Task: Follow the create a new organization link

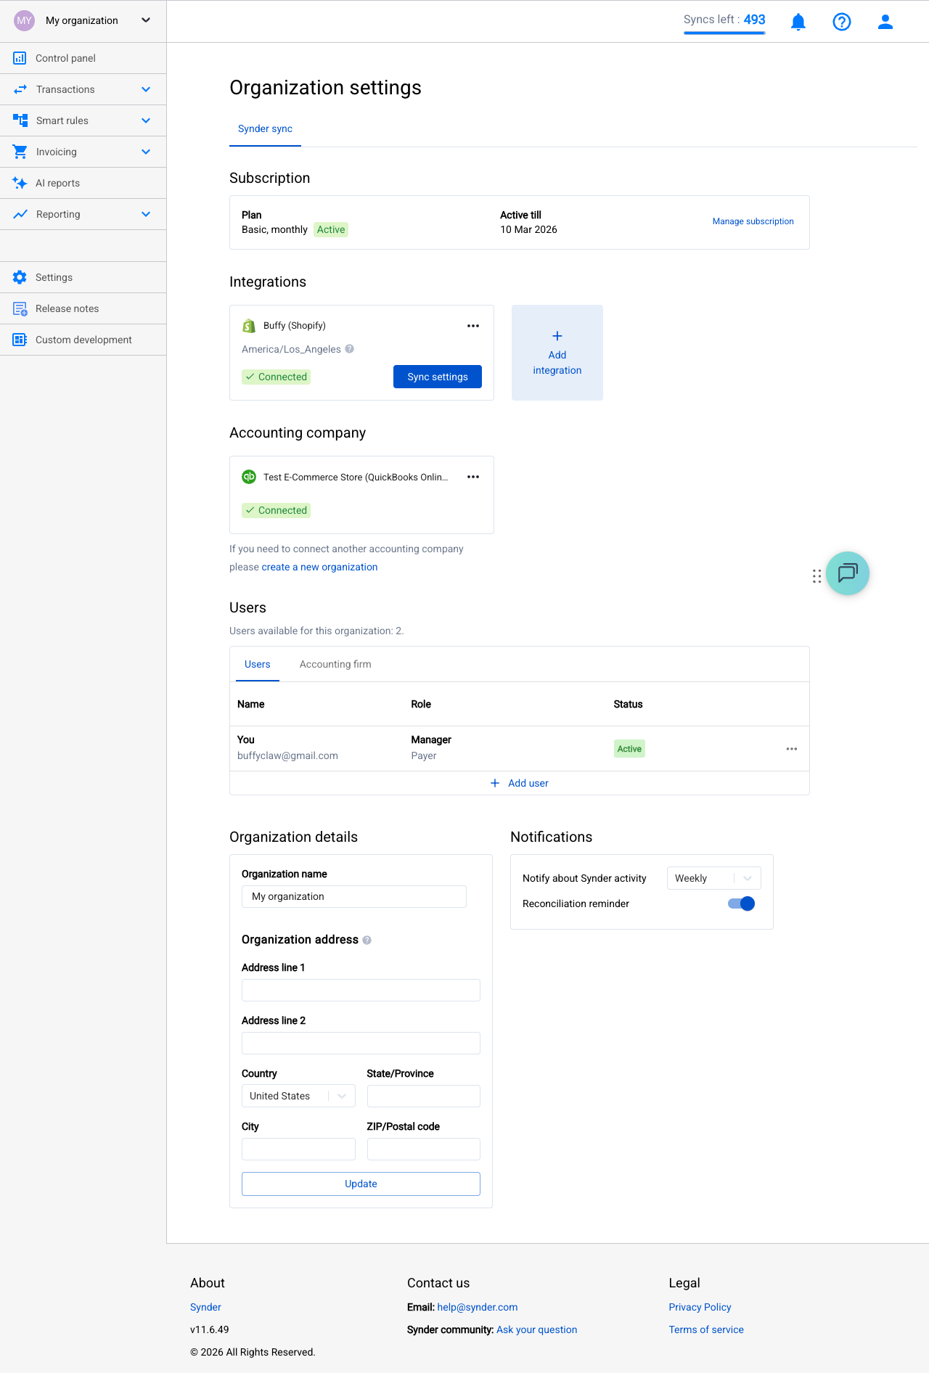Action: point(319,567)
